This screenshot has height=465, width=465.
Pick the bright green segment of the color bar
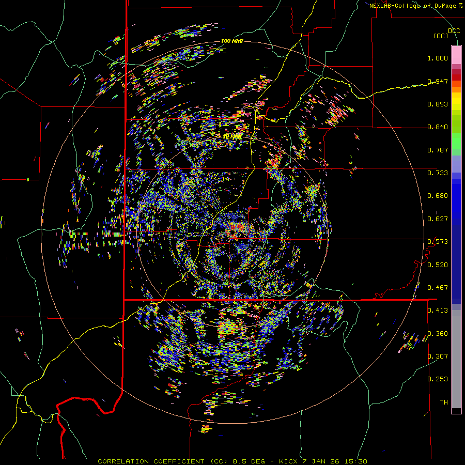point(456,141)
